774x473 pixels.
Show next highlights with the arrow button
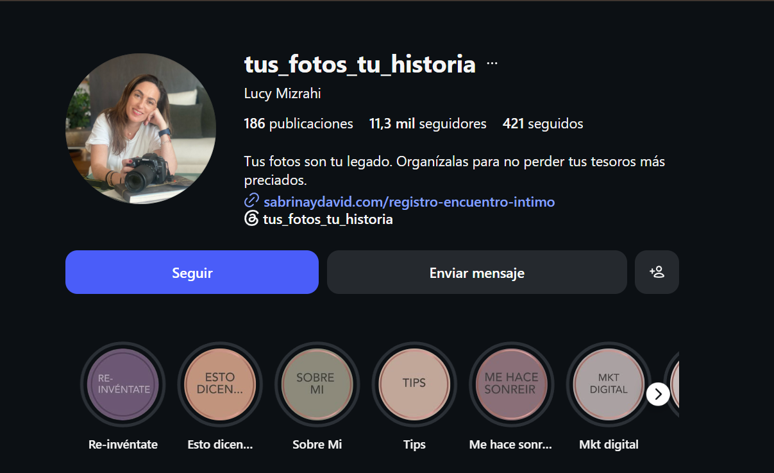pos(658,393)
